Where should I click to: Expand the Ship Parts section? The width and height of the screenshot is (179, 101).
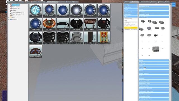pos(154,68)
